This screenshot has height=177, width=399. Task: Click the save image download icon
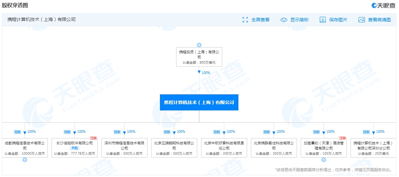pos(323,20)
